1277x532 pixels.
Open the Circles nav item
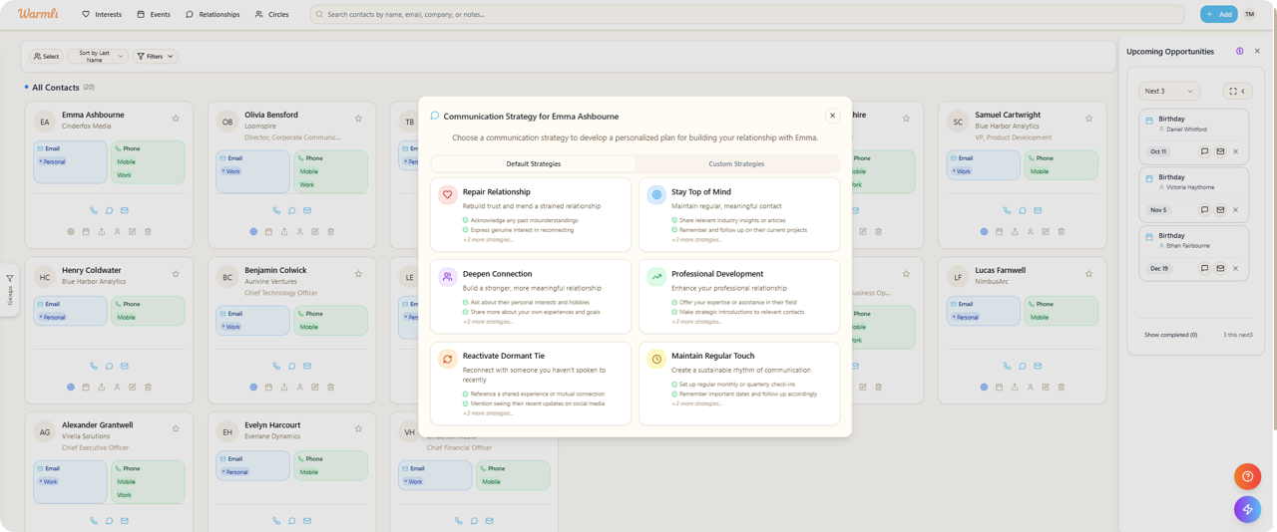[272, 14]
